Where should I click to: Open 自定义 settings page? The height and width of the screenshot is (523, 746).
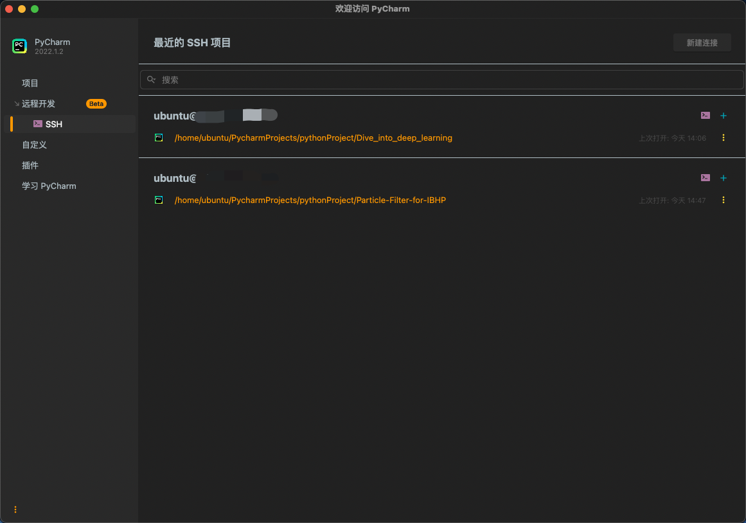click(x=34, y=145)
